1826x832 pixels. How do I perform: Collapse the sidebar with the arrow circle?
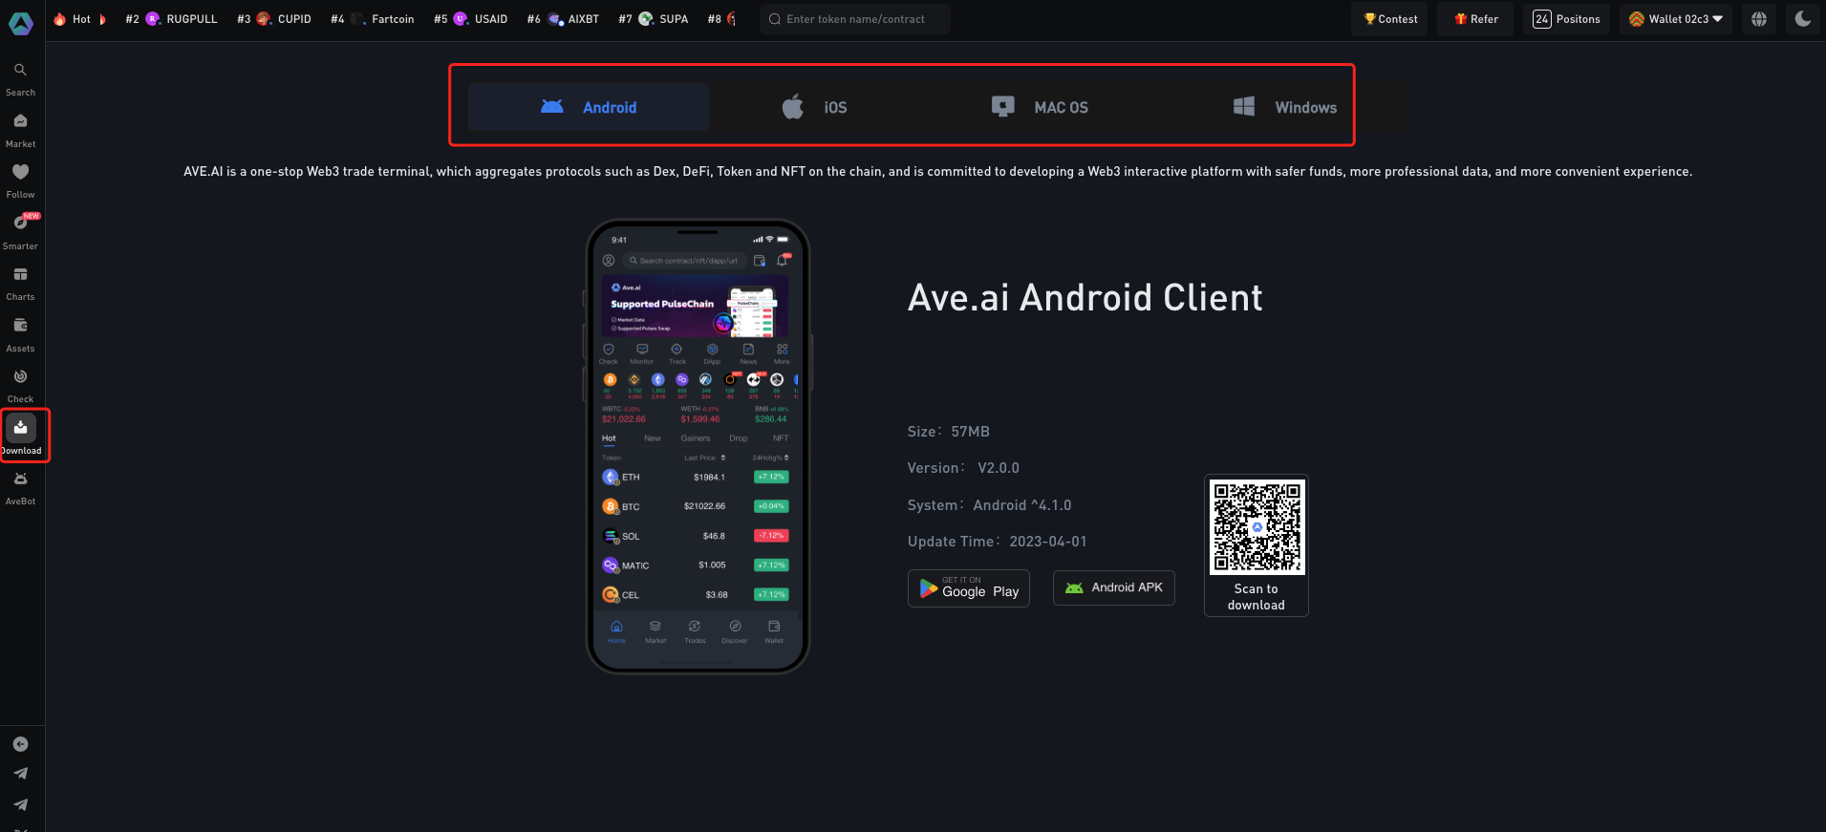pyautogui.click(x=20, y=744)
